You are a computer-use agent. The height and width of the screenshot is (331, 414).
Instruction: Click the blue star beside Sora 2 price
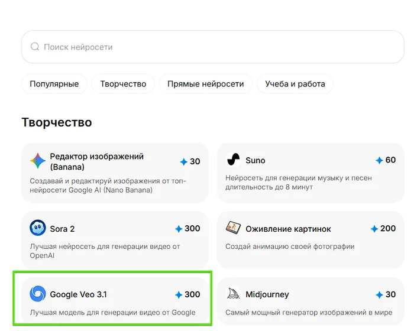click(x=179, y=229)
